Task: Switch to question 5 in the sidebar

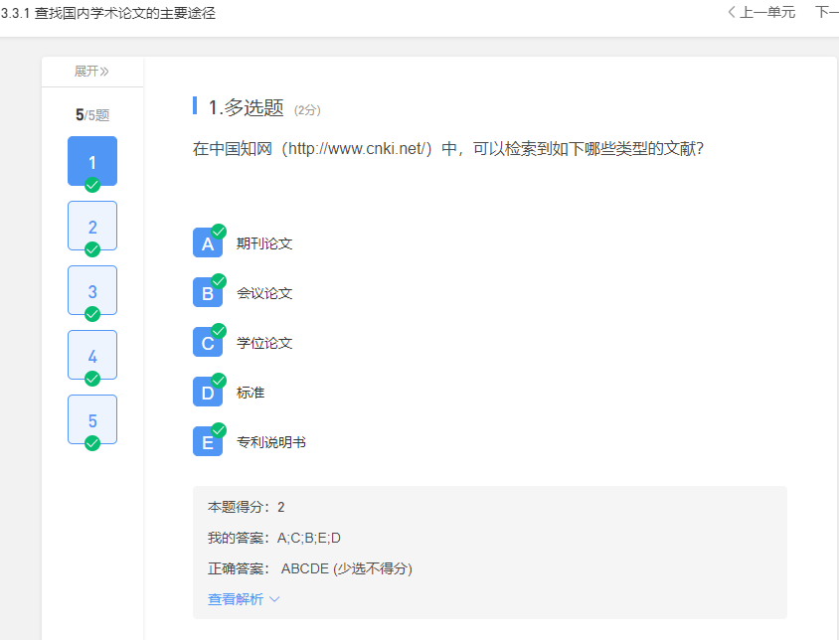Action: (x=92, y=419)
